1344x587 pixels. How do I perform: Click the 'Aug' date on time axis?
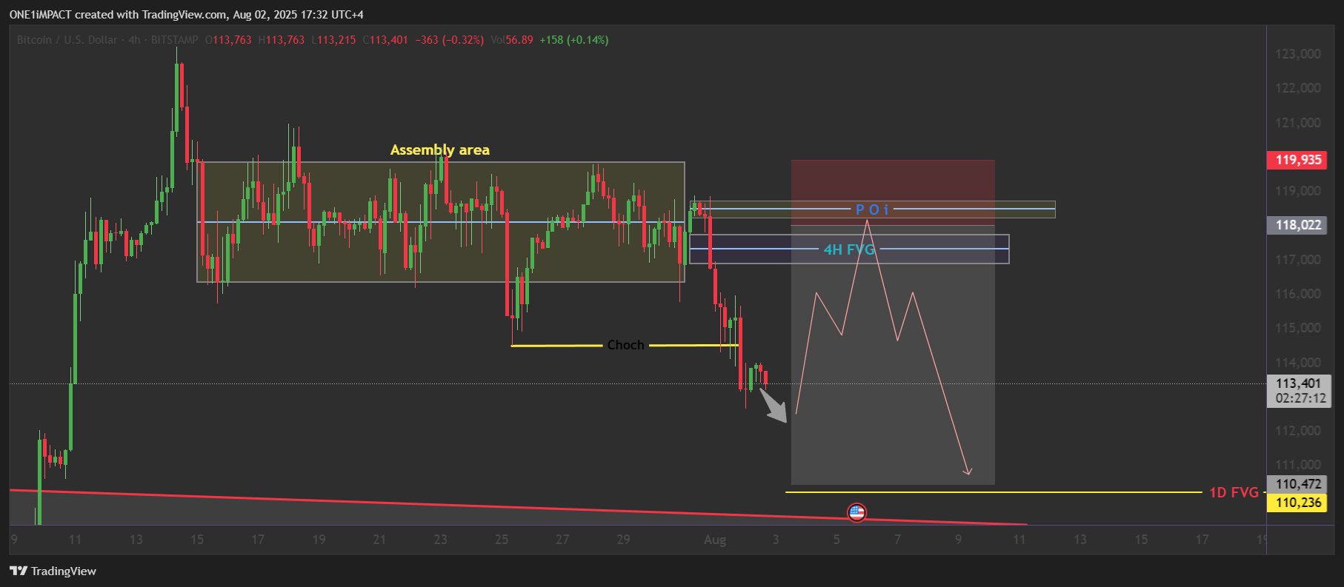[x=715, y=540]
